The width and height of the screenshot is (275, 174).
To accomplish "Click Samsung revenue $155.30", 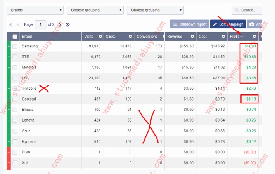I will 187,46.
